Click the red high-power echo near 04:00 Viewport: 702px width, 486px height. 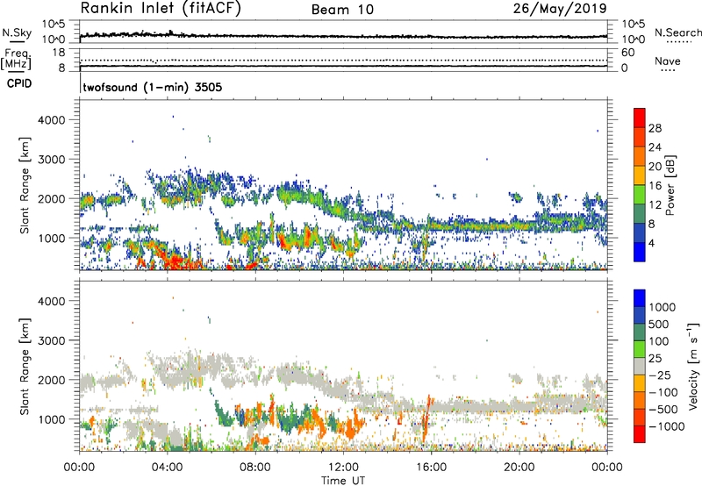(175, 261)
